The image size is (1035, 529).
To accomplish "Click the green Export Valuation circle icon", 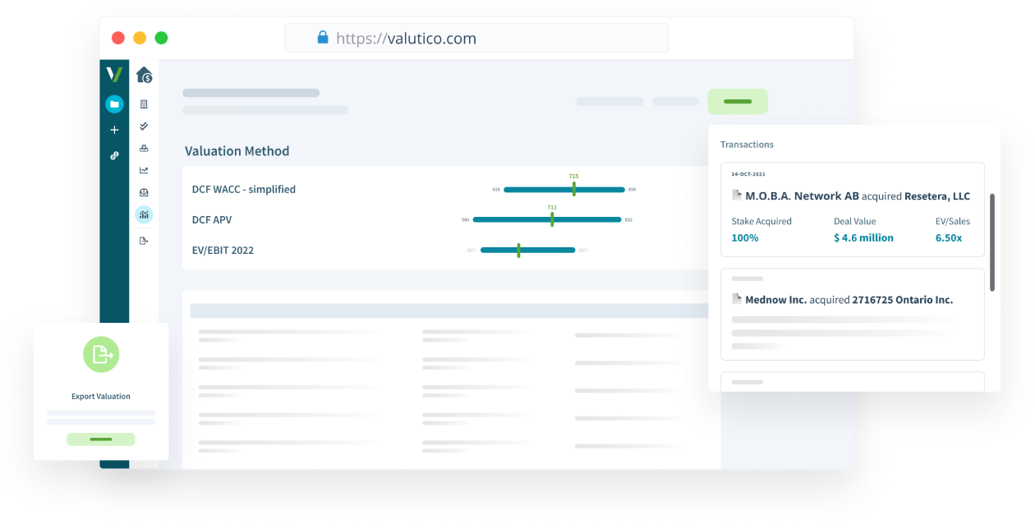I will point(100,354).
